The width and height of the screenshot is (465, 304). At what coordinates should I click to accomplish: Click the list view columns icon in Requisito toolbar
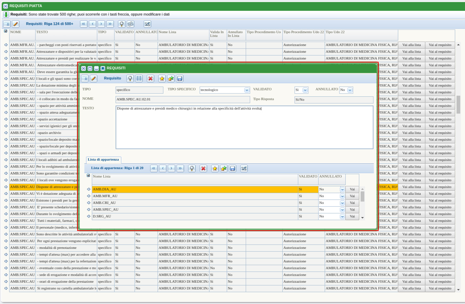[139, 78]
